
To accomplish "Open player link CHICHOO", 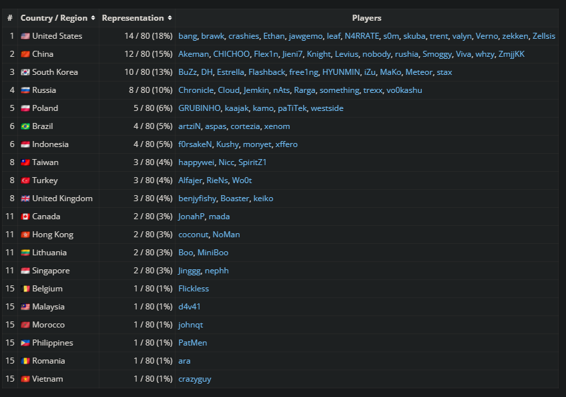I will pos(232,54).
